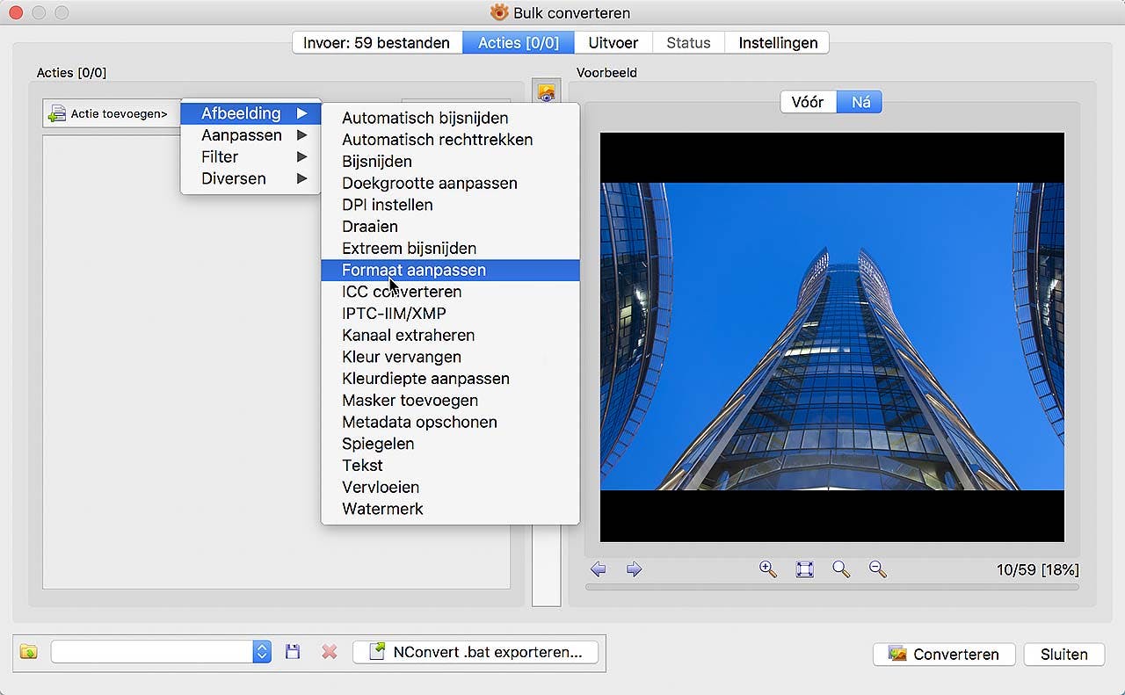Click the Sluiten button

coord(1064,654)
